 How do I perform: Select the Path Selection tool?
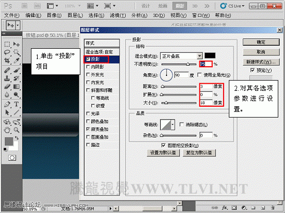pyautogui.click(x=7, y=112)
